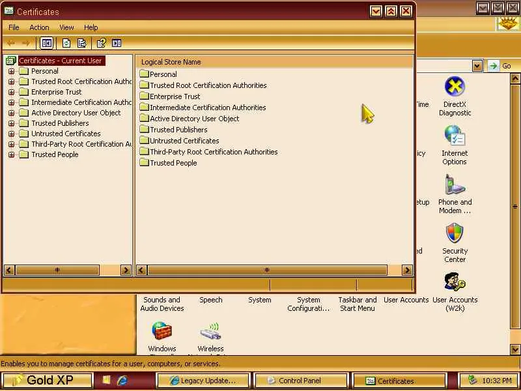
Task: Expand Trusted Root Certification Authorities tree node
Action: (x=11, y=81)
